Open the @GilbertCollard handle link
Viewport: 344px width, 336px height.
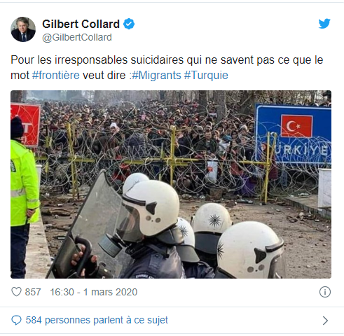tap(77, 37)
